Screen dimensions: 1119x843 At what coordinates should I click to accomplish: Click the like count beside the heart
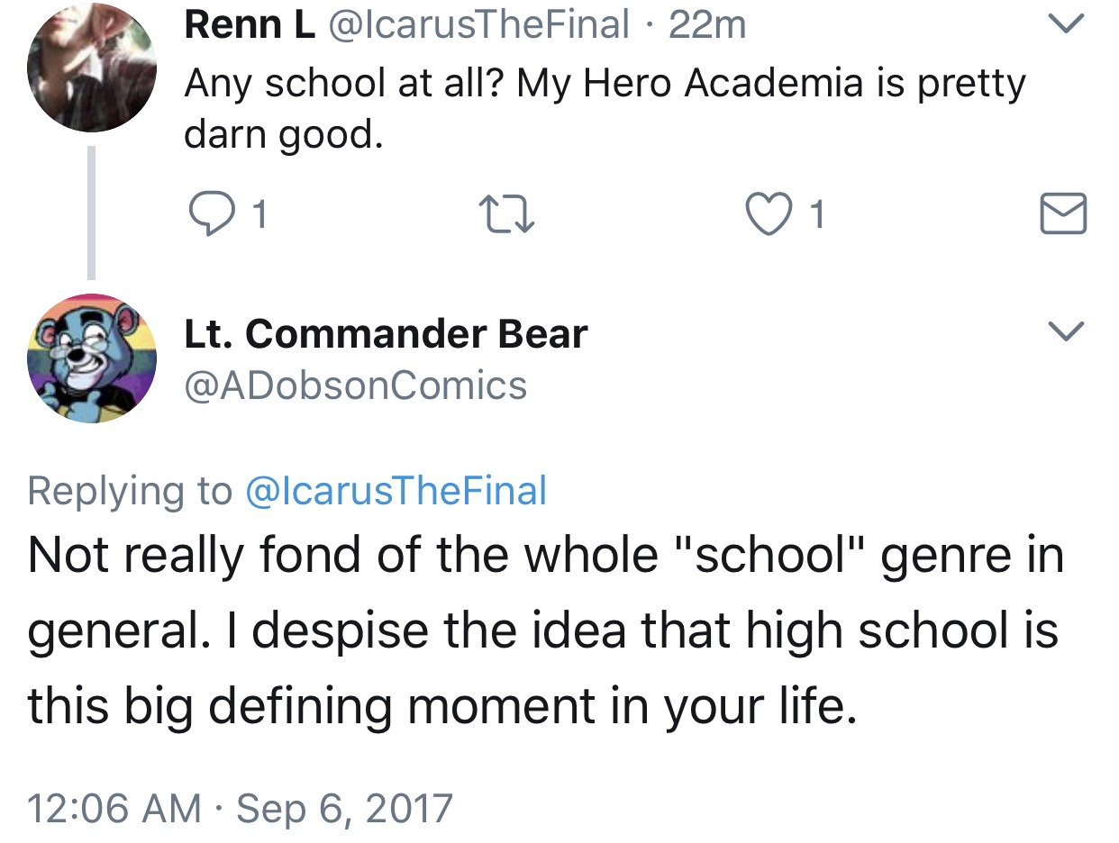[x=815, y=215]
